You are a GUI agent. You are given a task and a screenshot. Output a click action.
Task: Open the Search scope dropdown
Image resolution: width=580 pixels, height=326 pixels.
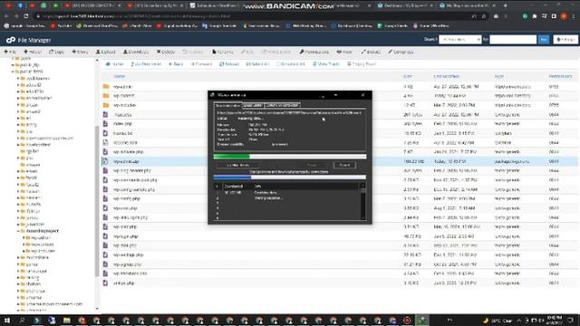point(459,40)
